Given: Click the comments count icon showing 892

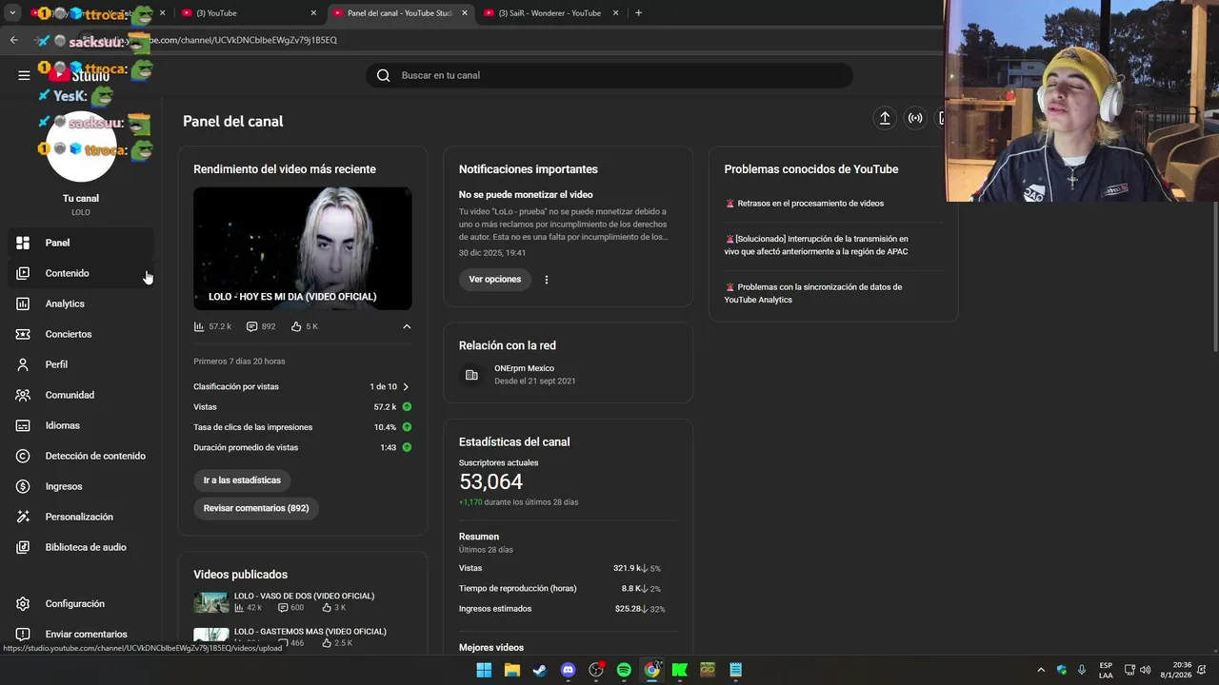Looking at the screenshot, I should click(x=251, y=326).
